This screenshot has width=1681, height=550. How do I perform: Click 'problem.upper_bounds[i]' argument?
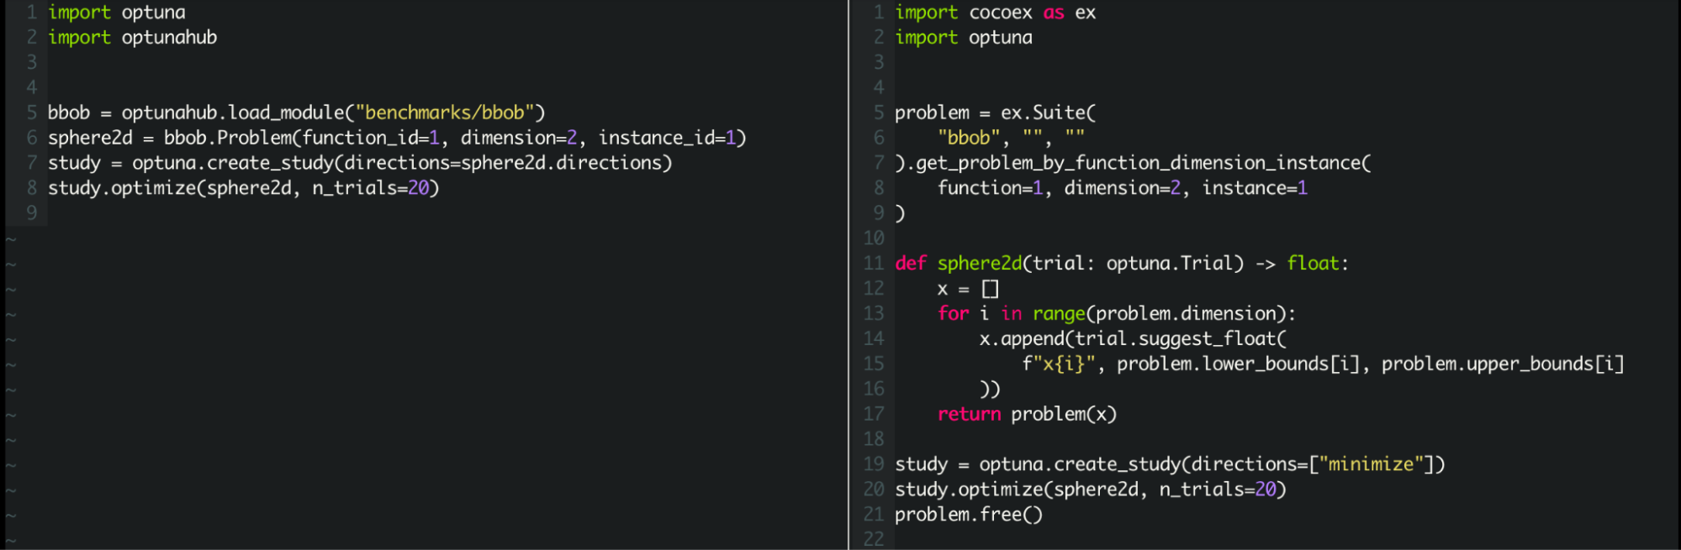coord(1503,364)
